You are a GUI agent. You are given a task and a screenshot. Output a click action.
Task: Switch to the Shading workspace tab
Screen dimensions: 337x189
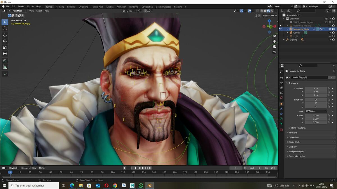tap(110, 7)
